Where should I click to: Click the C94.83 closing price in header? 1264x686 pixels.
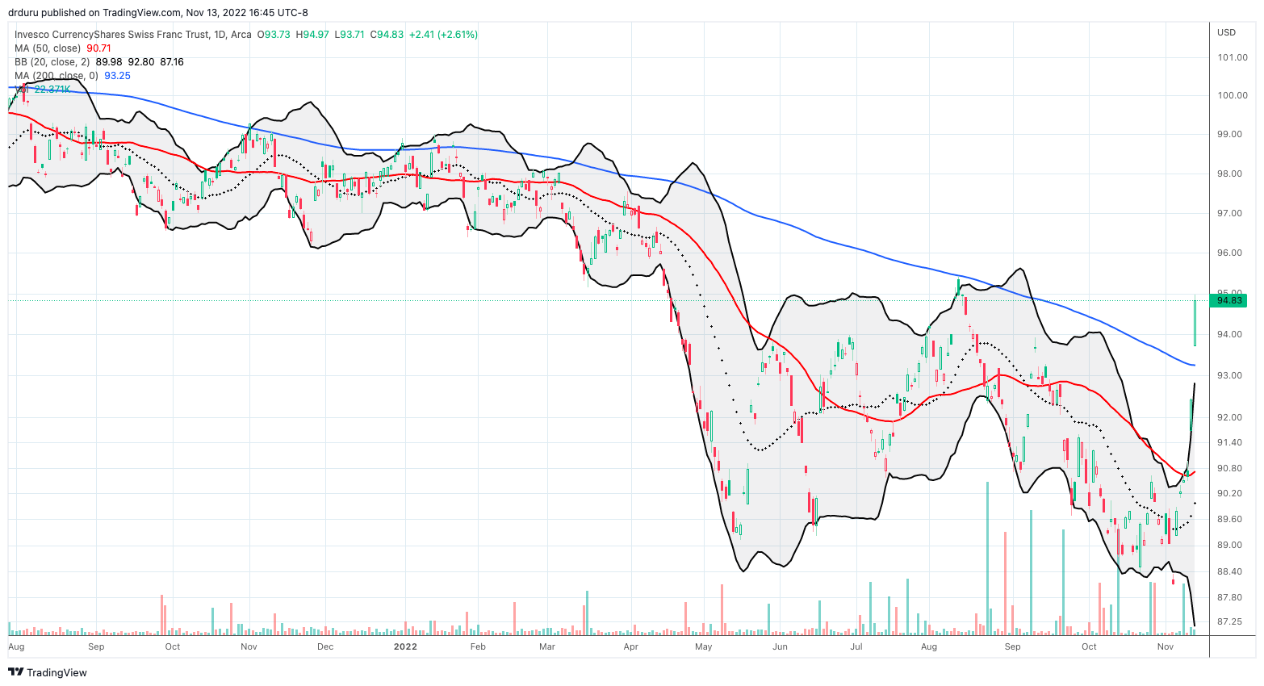coord(387,35)
